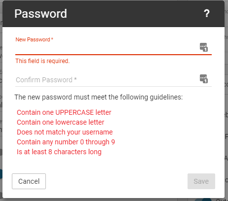The width and height of the screenshot is (228, 201).
Task: Click password manager icon in Confirm Password field
Action: 204,79
